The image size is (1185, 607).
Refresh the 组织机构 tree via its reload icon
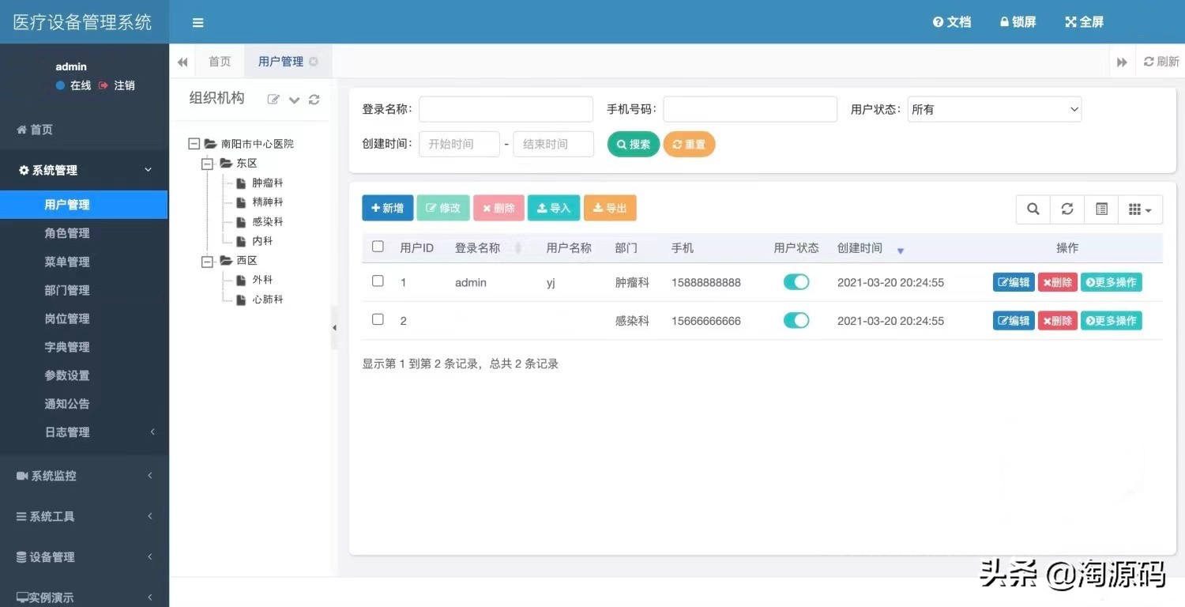315,98
